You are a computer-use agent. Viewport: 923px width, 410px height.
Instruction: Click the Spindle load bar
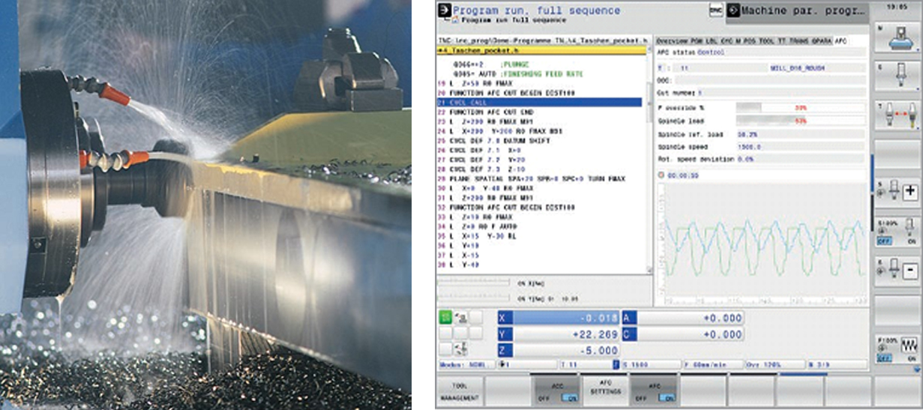click(799, 121)
